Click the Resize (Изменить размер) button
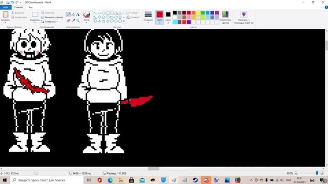This screenshot has width=328, height=184. [52, 17]
